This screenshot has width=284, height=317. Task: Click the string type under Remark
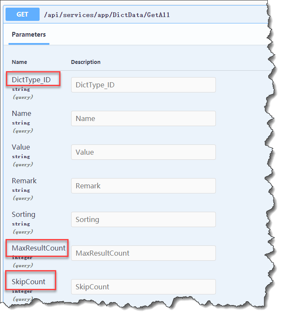click(21, 190)
